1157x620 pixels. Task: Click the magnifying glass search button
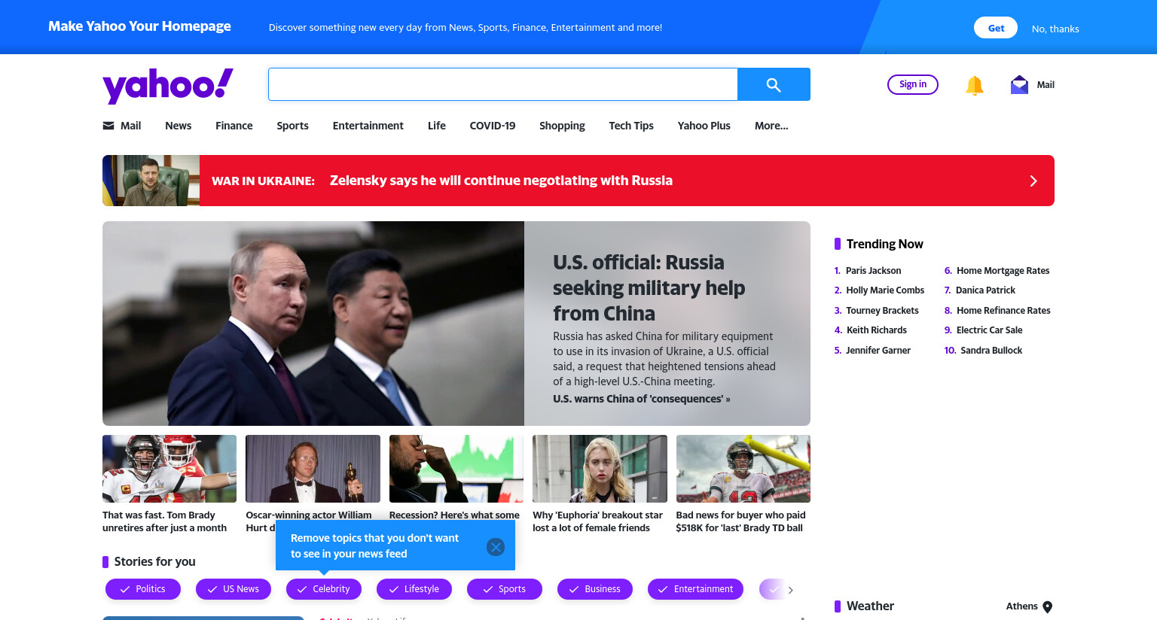774,84
